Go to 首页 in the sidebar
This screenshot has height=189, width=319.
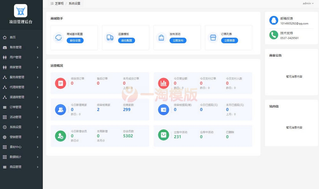click(13, 37)
